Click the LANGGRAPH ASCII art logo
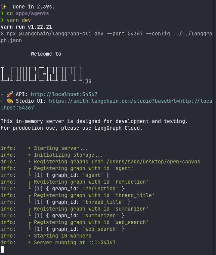Image resolution: width=216 pixels, height=255 pixels. (42, 74)
